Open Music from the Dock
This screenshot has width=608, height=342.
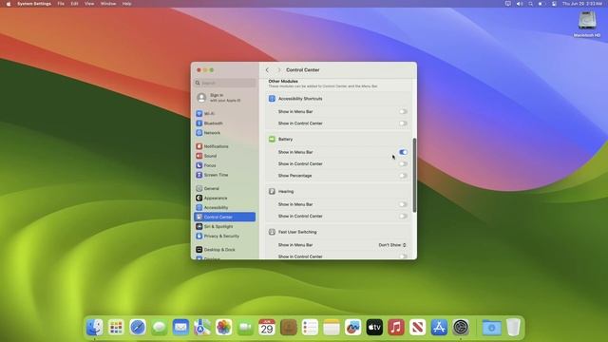pos(396,327)
